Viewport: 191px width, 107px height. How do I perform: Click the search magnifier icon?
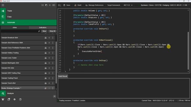click(x=39, y=31)
